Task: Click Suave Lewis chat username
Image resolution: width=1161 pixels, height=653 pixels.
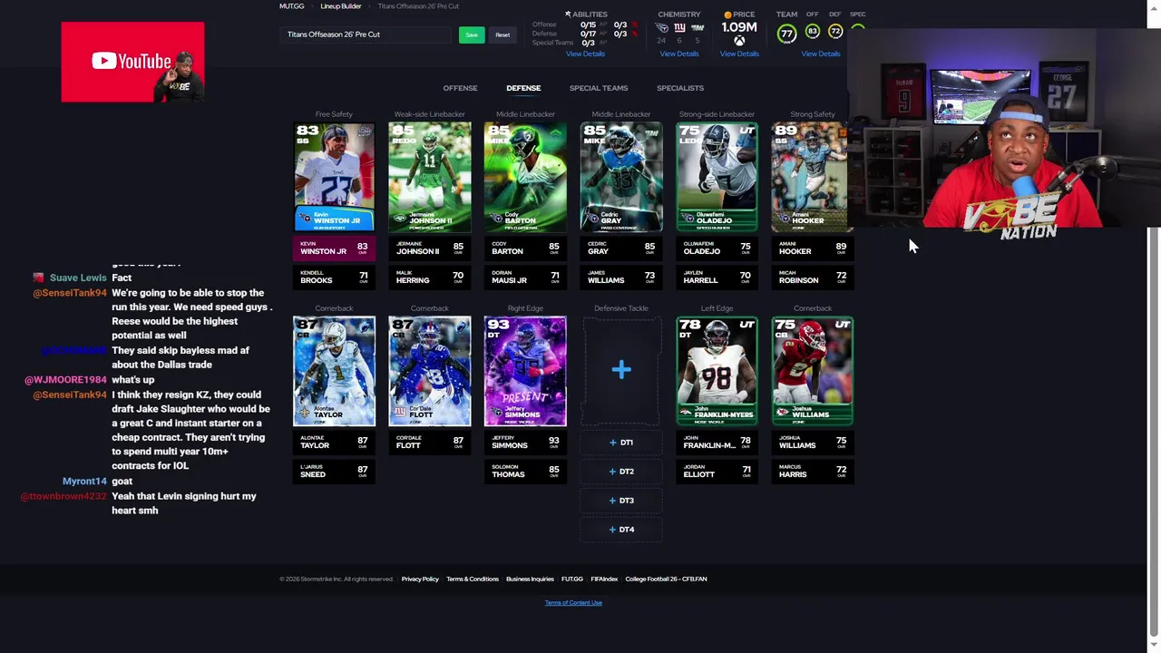Action: pyautogui.click(x=78, y=278)
